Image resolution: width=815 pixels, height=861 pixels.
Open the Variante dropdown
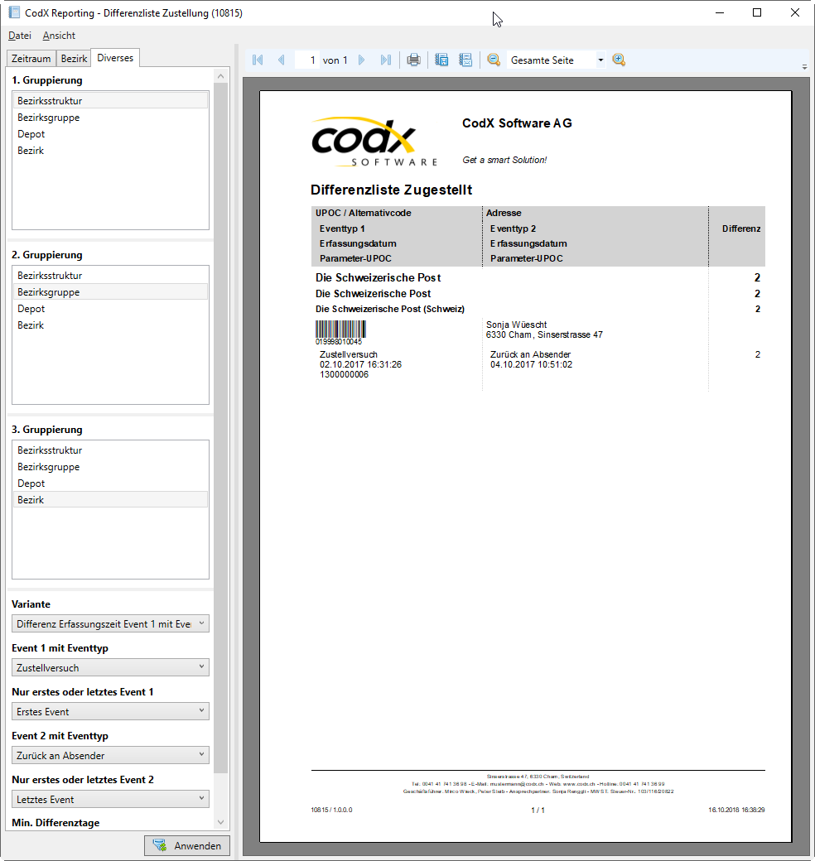[110, 623]
